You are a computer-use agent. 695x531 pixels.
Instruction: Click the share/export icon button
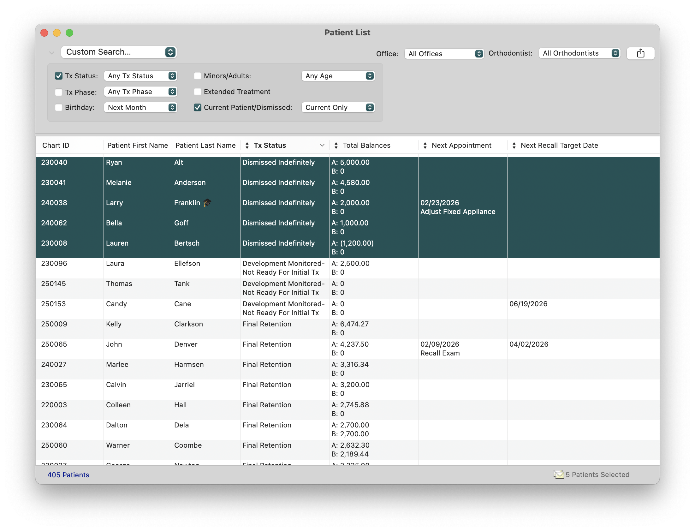(x=640, y=53)
